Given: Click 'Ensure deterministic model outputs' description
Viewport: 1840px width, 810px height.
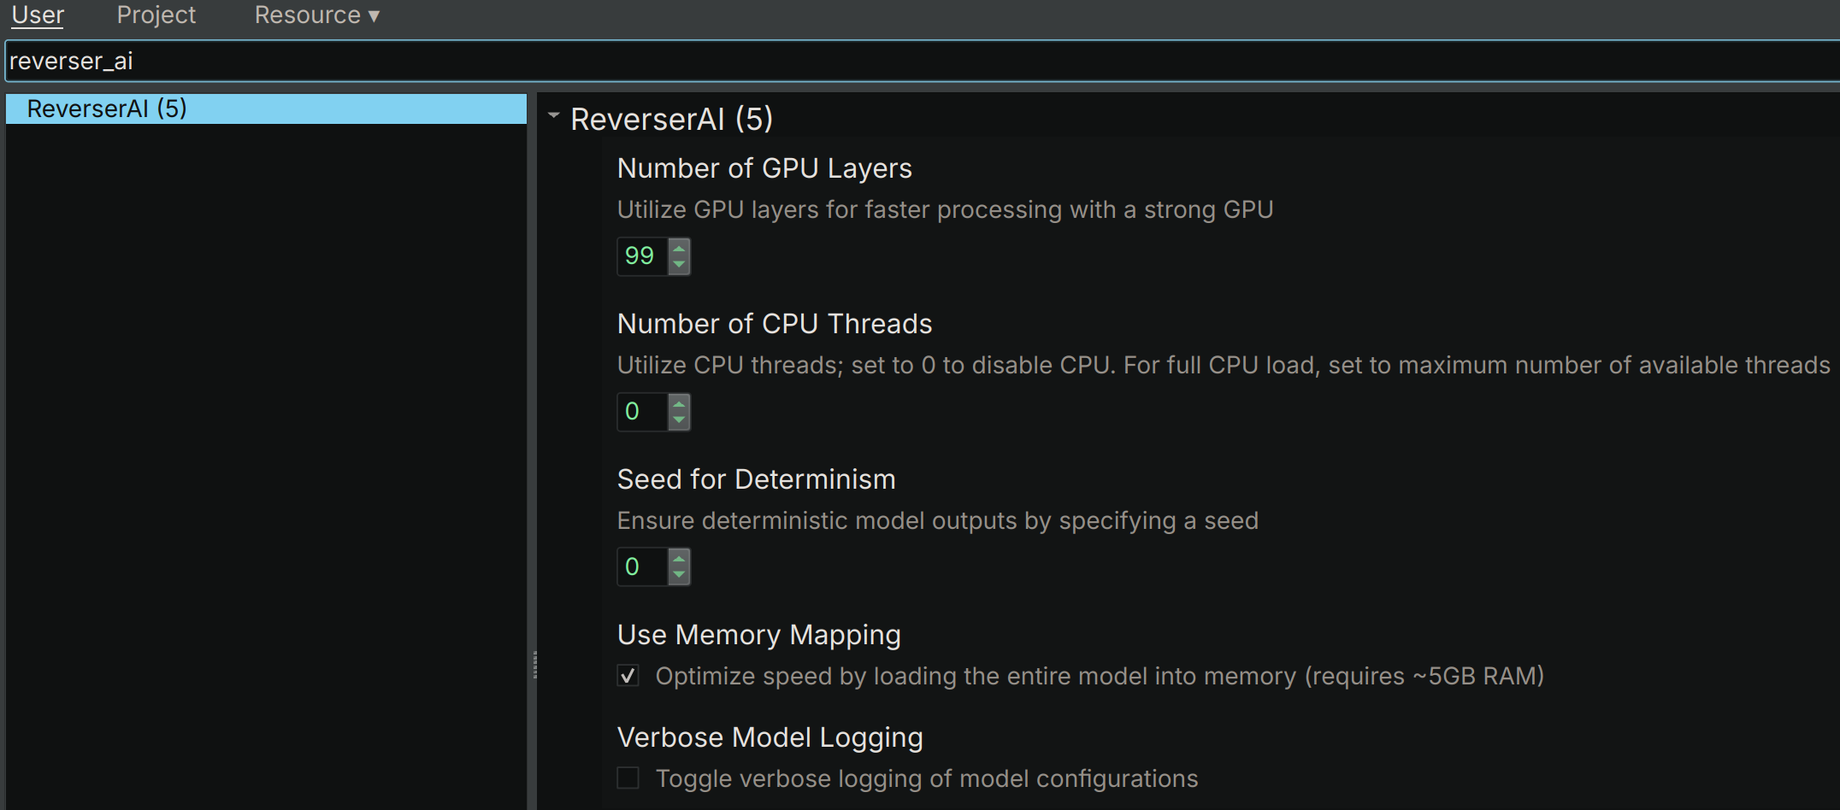Looking at the screenshot, I should click(938, 520).
